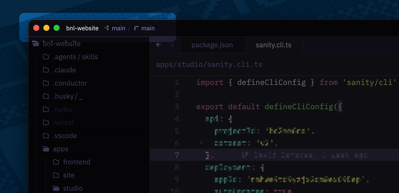Screen dimensions: 399x193
Task: Click the from keyword on line 1
Action: [329, 83]
